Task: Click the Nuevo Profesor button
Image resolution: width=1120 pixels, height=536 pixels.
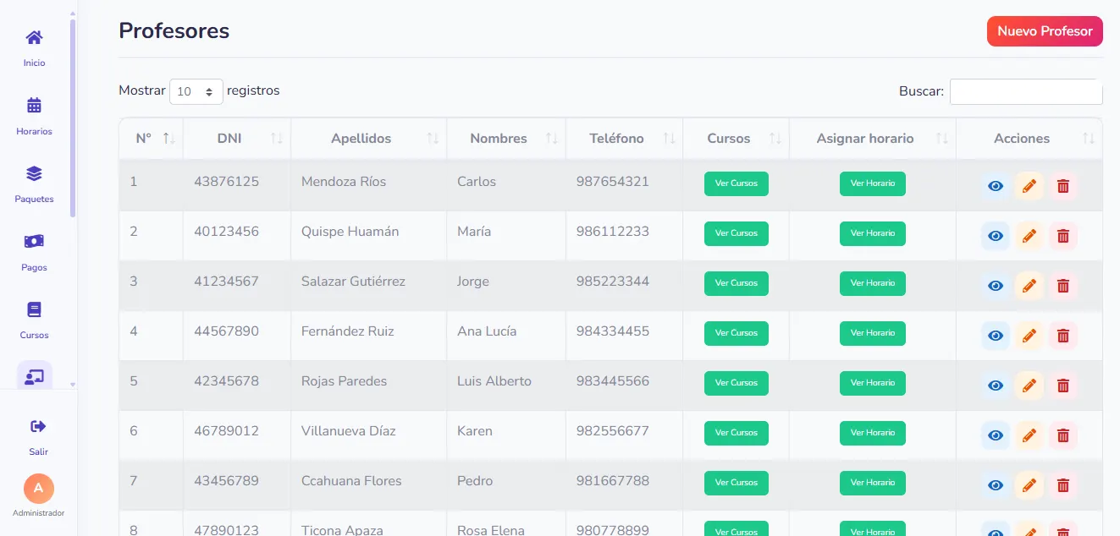Action: [x=1045, y=31]
